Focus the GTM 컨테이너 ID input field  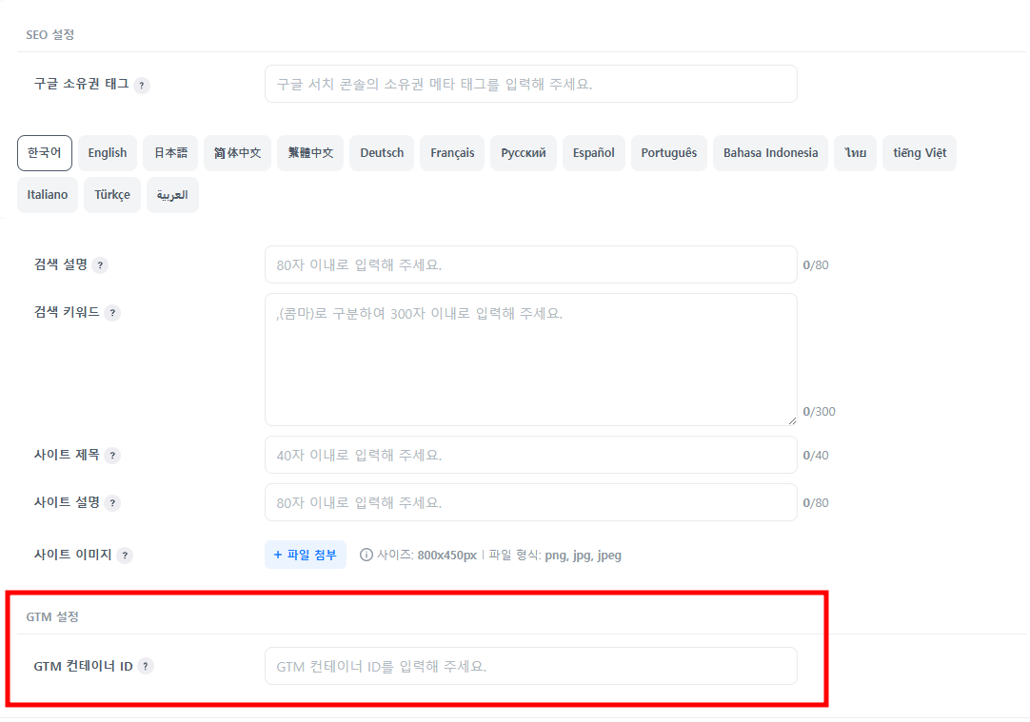pos(530,667)
